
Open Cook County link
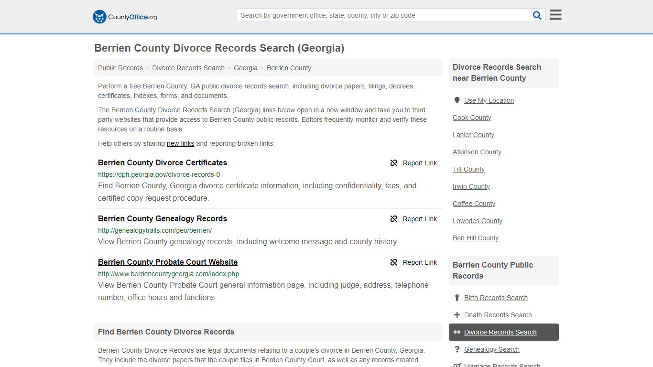(472, 118)
